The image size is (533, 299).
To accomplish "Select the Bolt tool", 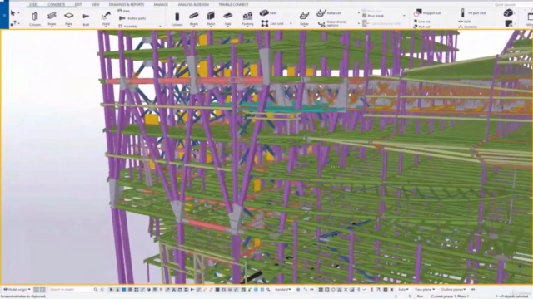I will click(x=86, y=18).
